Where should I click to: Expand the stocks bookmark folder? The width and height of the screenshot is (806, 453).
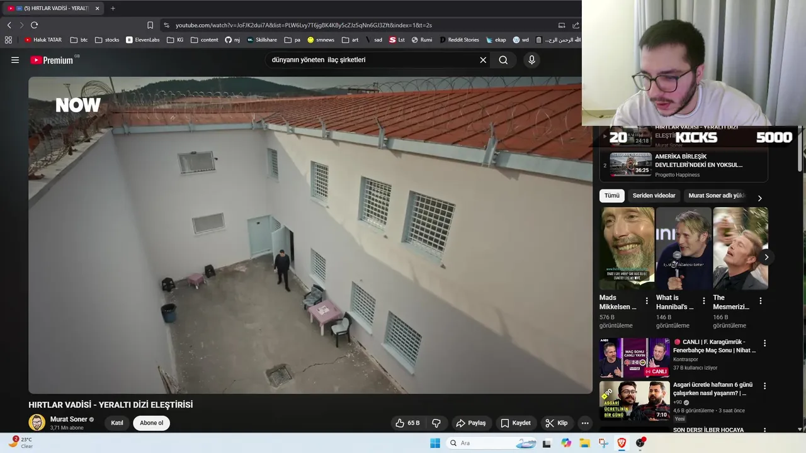(107, 40)
